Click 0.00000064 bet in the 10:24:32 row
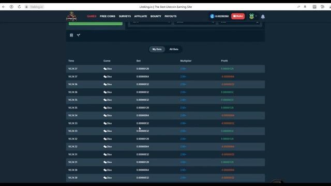The height and width of the screenshot is (186, 331). 143,147
